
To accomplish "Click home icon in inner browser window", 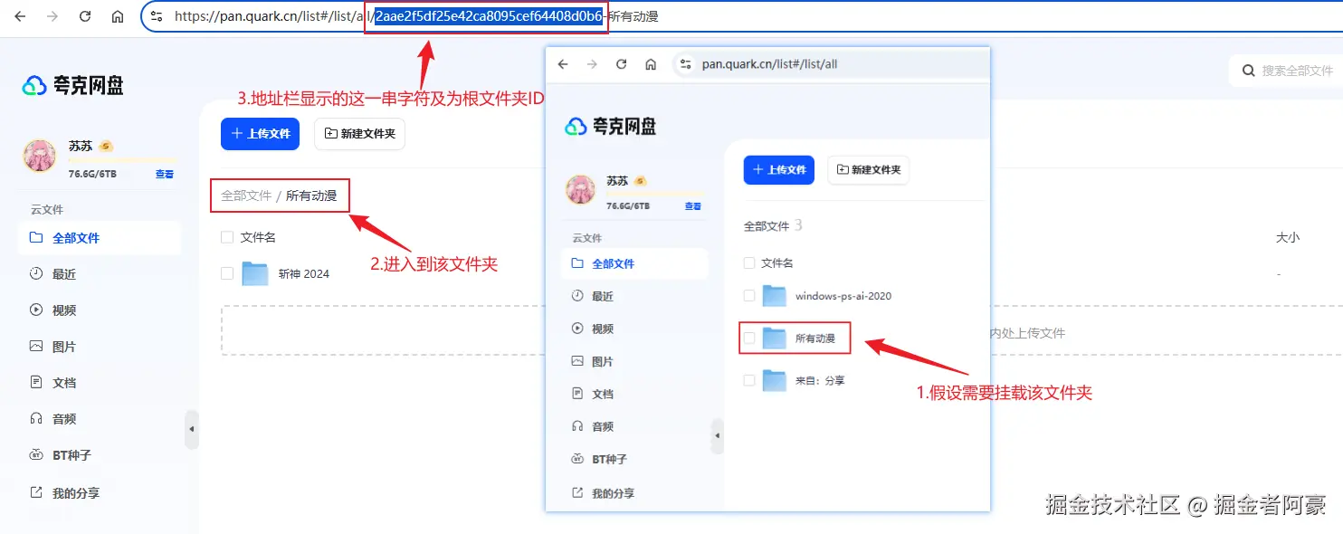I will (650, 64).
